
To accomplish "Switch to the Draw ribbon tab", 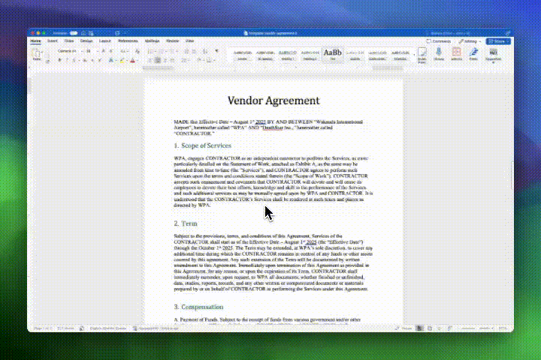I will [x=69, y=41].
